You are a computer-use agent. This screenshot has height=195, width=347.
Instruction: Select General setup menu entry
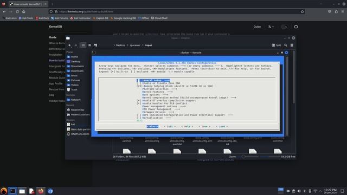153,80
